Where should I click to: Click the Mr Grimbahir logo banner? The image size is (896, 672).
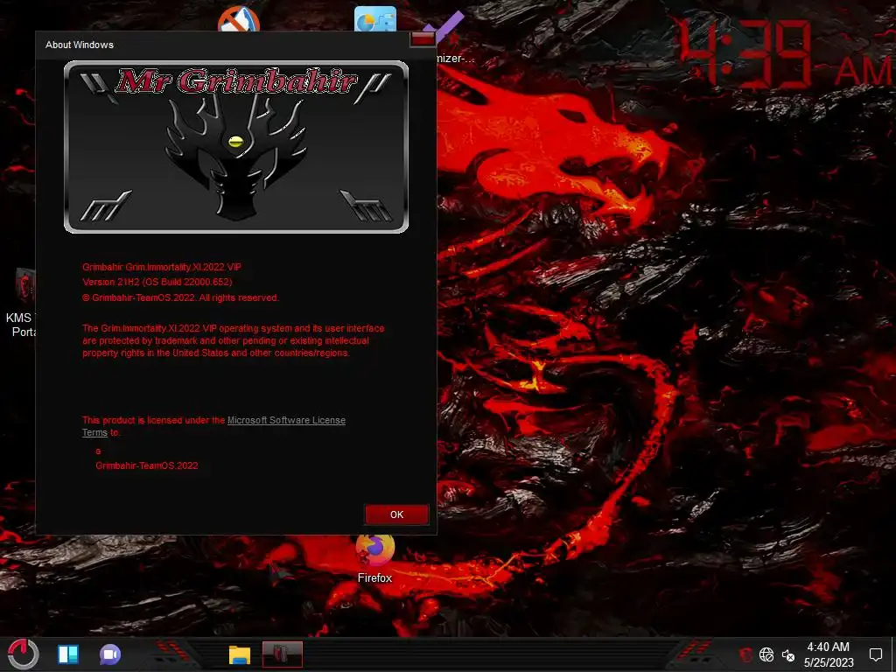(236, 147)
